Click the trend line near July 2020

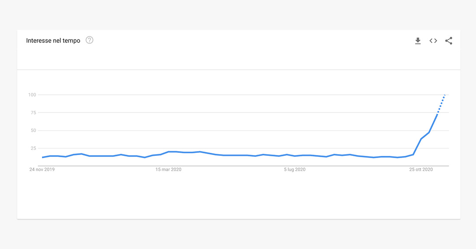click(294, 156)
